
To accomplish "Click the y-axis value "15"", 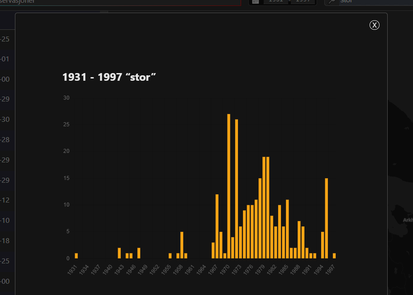I will [x=66, y=178].
